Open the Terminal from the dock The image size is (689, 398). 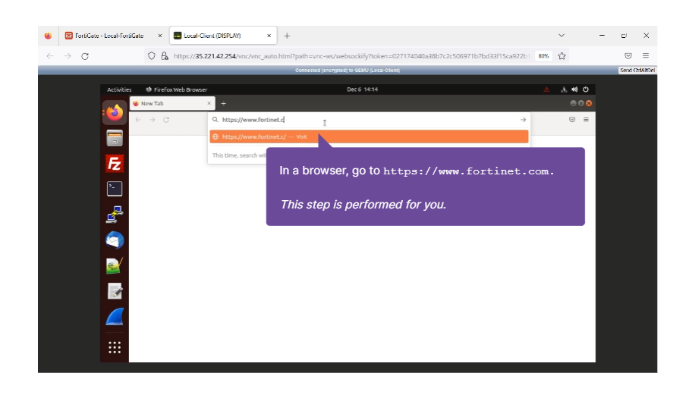point(115,189)
